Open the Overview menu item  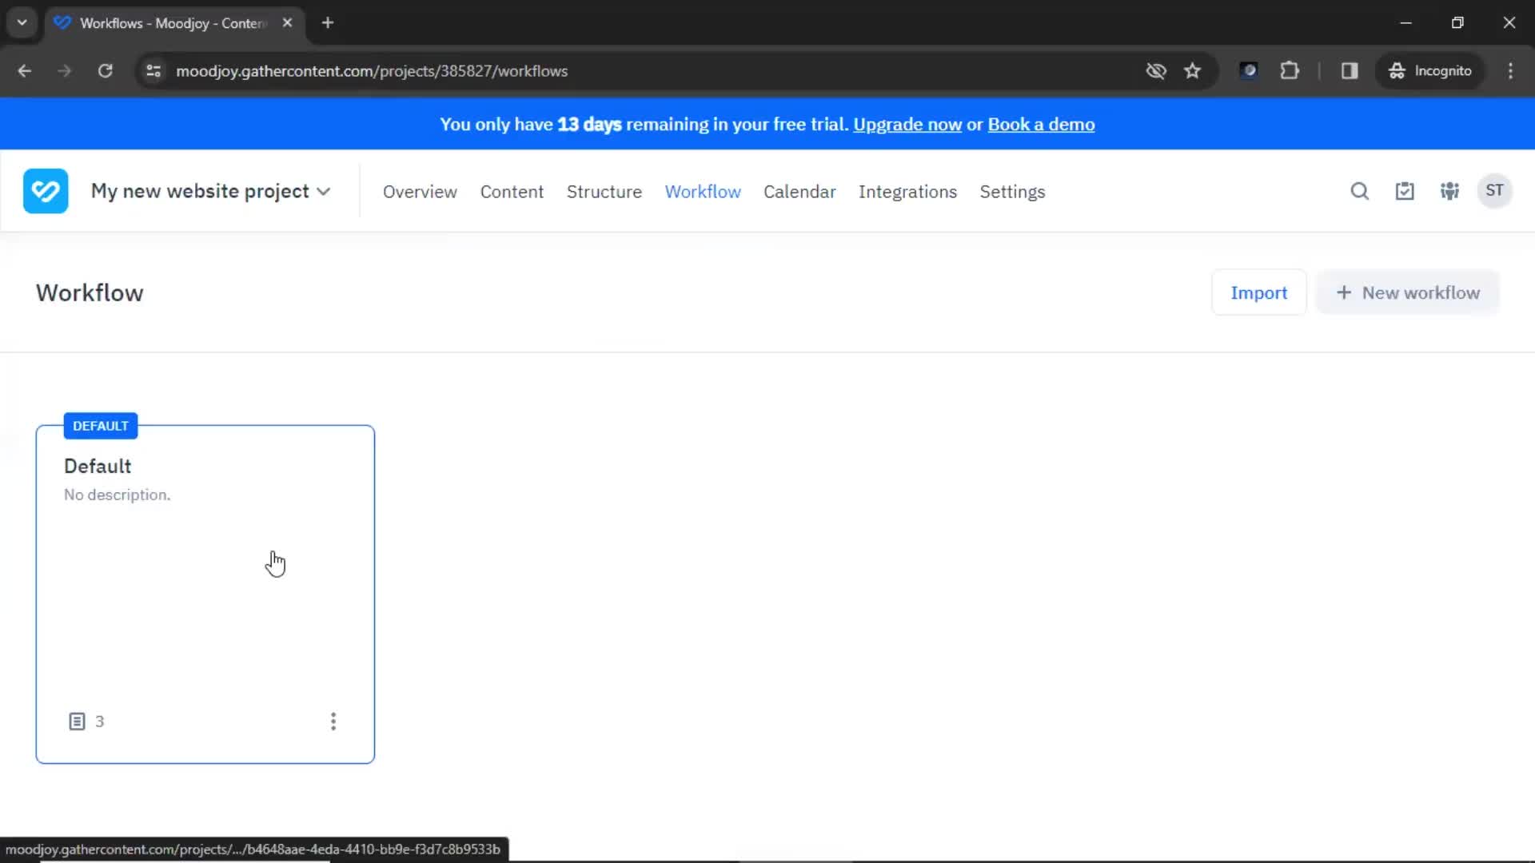click(x=420, y=191)
